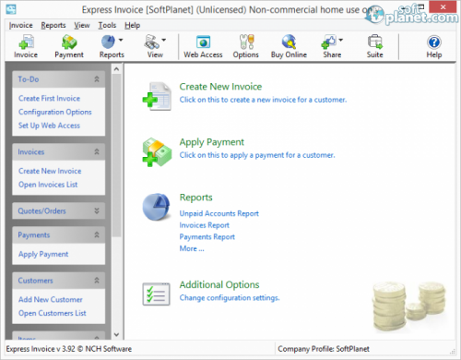461x360 pixels.
Task: Collapse the Payments sidebar panel
Action: [x=97, y=234]
